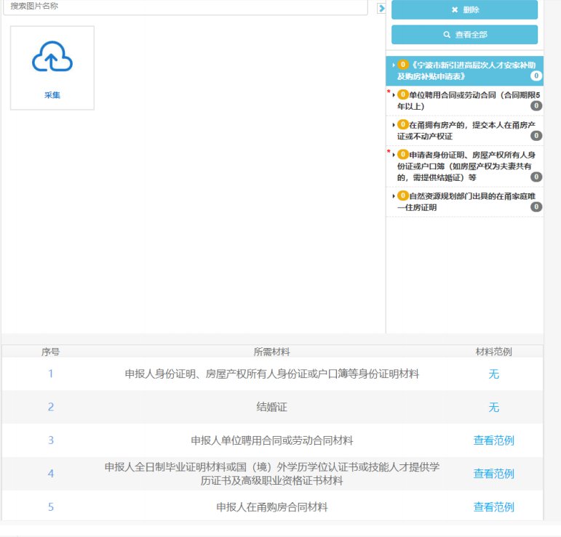Expand the 自然资源规划部门 housing proof item
This screenshot has height=537, width=561.
(394, 196)
